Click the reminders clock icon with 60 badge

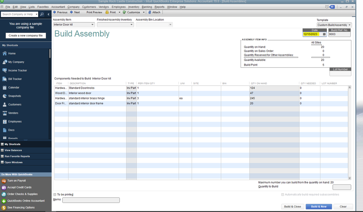tap(330, 7)
